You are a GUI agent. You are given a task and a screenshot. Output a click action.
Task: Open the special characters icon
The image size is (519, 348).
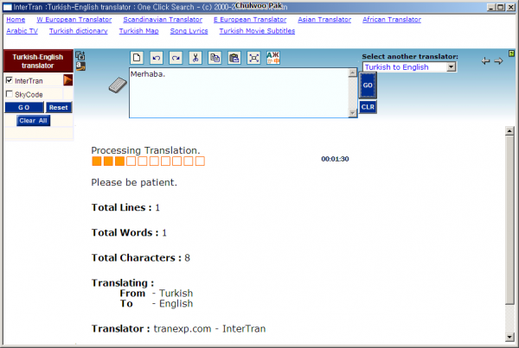tap(273, 58)
